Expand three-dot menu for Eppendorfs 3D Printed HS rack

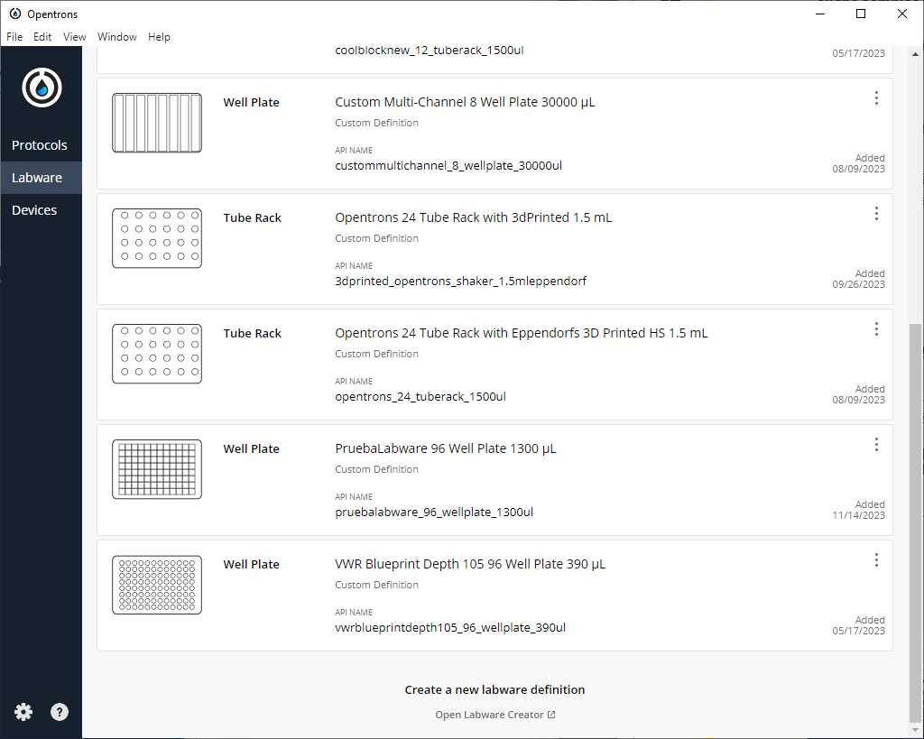[x=875, y=329]
